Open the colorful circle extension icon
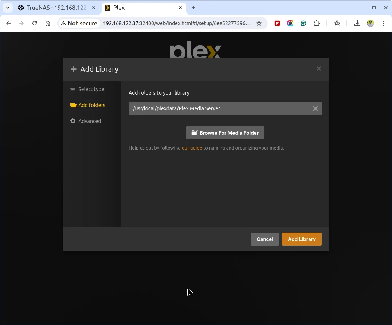 (x=290, y=23)
